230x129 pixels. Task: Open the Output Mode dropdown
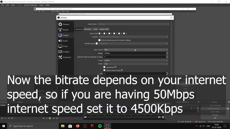(133, 24)
